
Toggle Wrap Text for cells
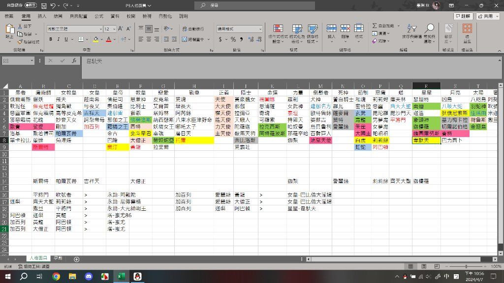(193, 29)
